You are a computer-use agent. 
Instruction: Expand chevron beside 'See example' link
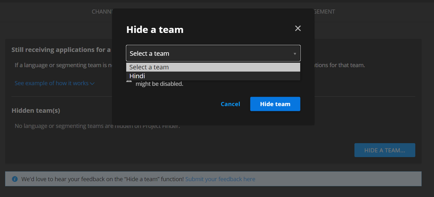92,83
